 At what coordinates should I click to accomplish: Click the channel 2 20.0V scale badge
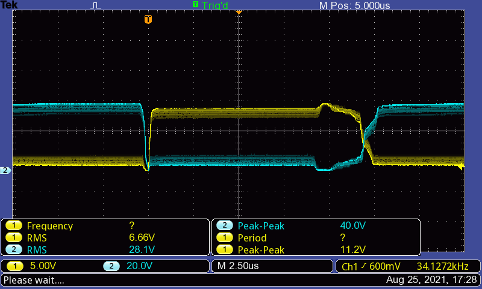click(x=111, y=266)
